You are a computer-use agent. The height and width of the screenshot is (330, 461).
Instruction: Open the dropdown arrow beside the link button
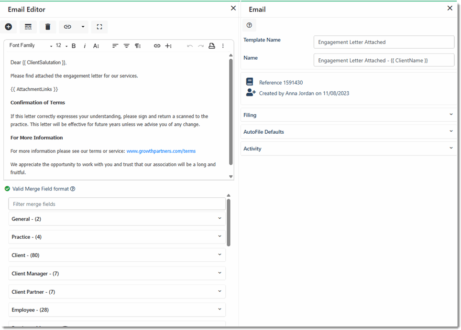(83, 27)
